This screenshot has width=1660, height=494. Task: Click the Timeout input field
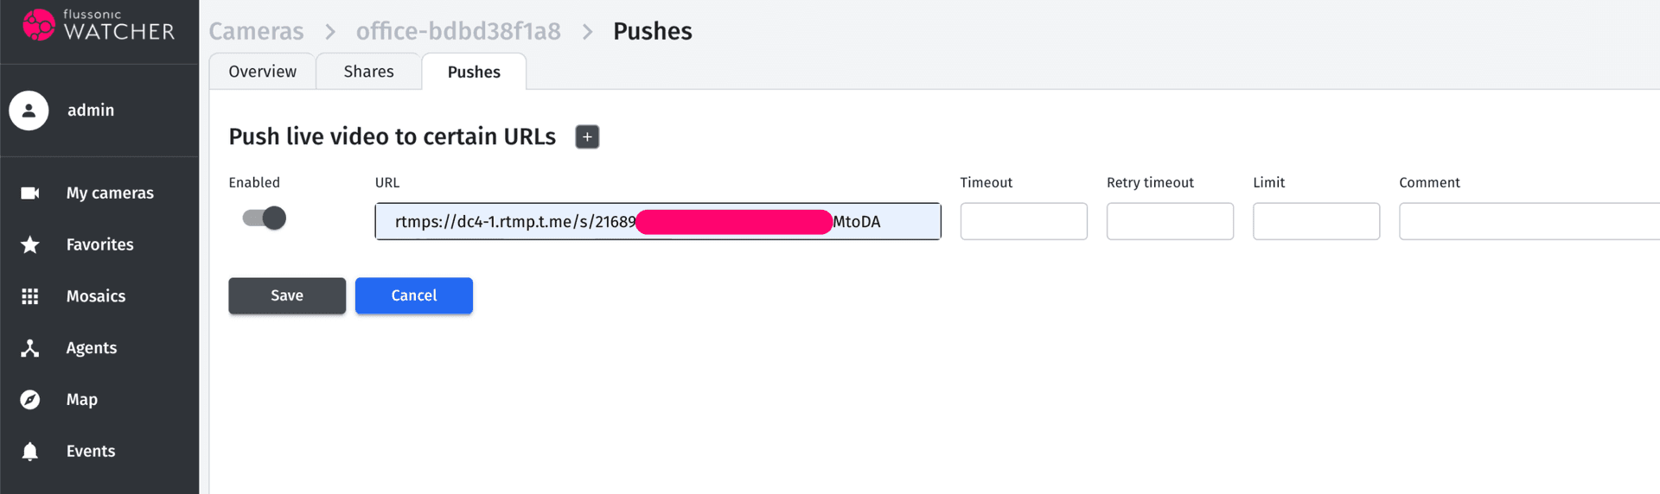pos(1023,222)
